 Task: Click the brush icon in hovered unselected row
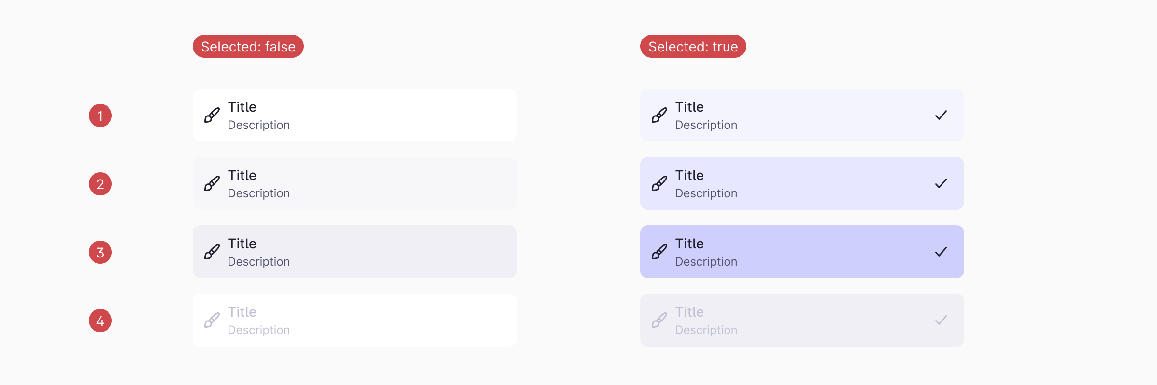tap(211, 183)
